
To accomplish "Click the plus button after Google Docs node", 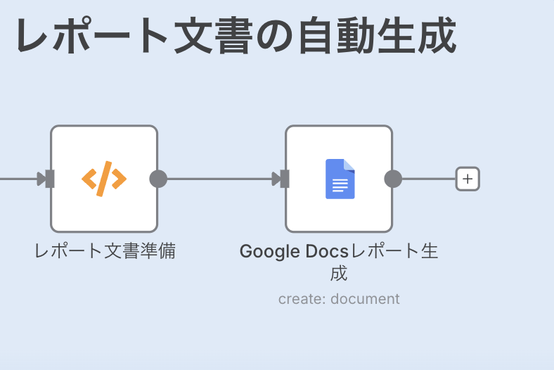I will pyautogui.click(x=468, y=179).
